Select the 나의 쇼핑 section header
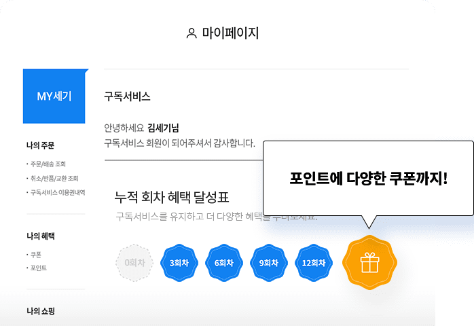The width and height of the screenshot is (474, 326). [40, 311]
